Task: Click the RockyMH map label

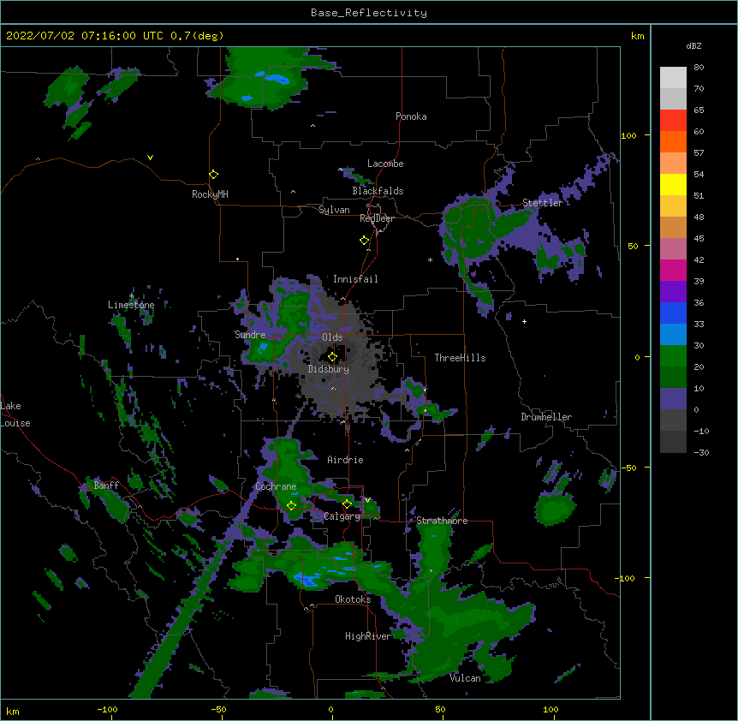Action: point(210,194)
